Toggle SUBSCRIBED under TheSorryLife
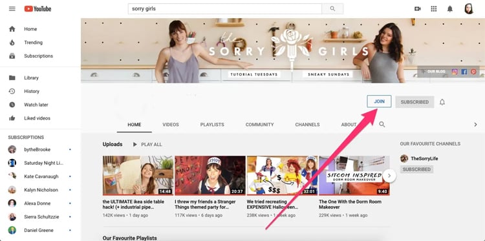The height and width of the screenshot is (241, 485). [x=416, y=169]
